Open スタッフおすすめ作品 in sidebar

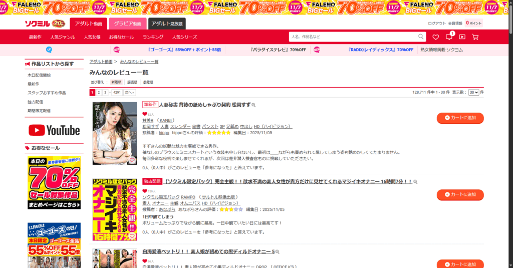47,93
